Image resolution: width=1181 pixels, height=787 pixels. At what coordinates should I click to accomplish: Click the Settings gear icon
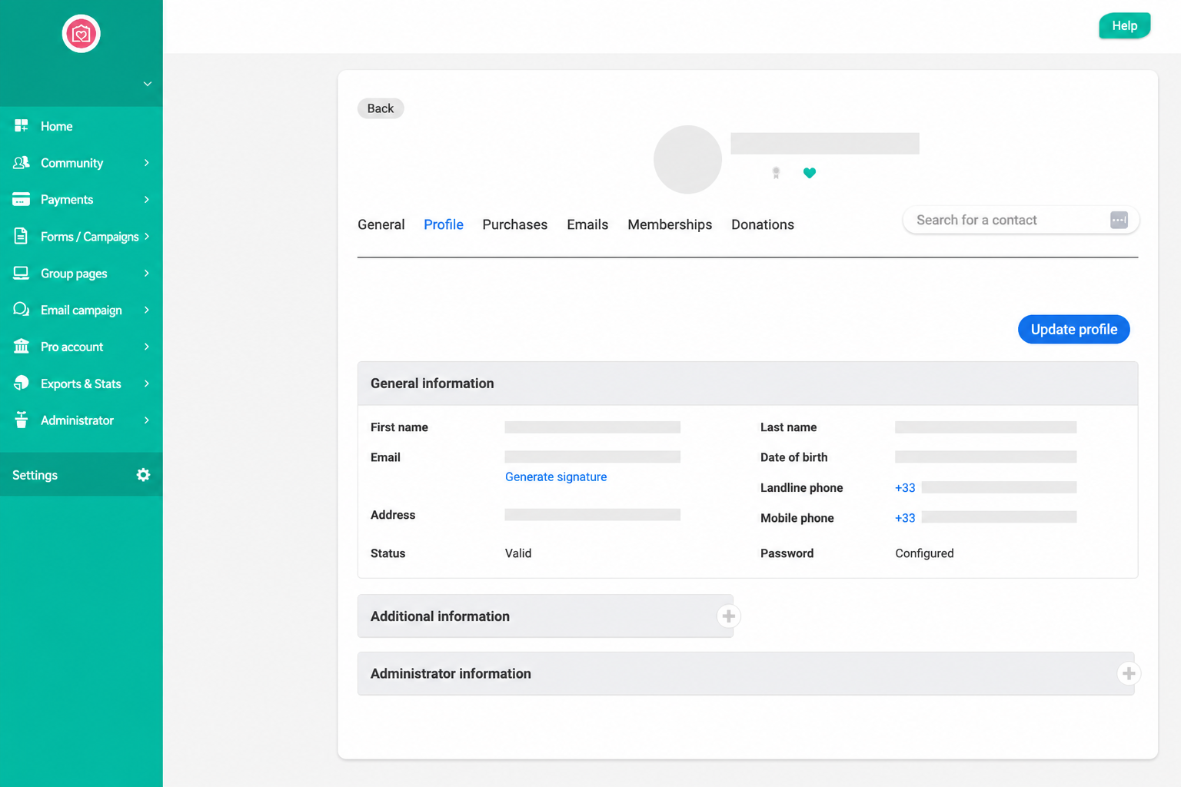pyautogui.click(x=143, y=475)
